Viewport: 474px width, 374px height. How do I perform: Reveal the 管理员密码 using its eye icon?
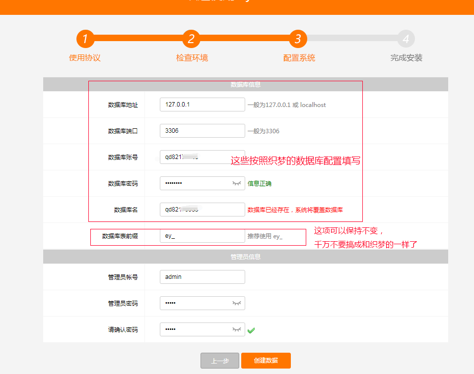[237, 303]
